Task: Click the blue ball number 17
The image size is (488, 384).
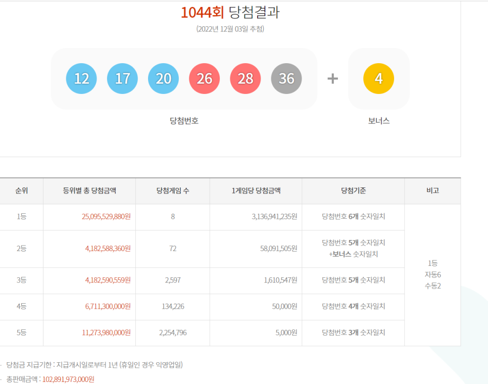Action: pyautogui.click(x=122, y=78)
